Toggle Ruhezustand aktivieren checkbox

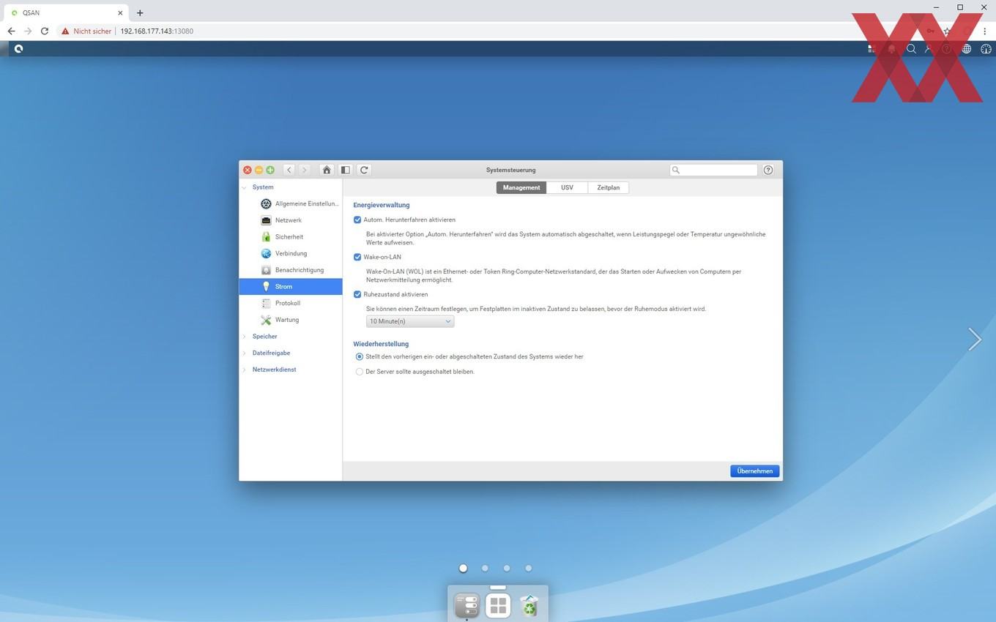(x=357, y=294)
